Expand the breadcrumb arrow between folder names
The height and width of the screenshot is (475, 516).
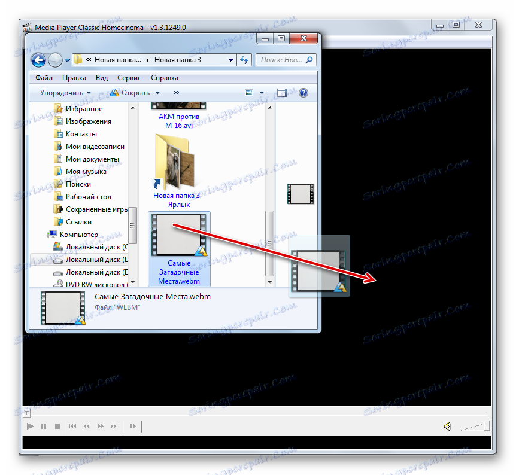click(x=147, y=60)
